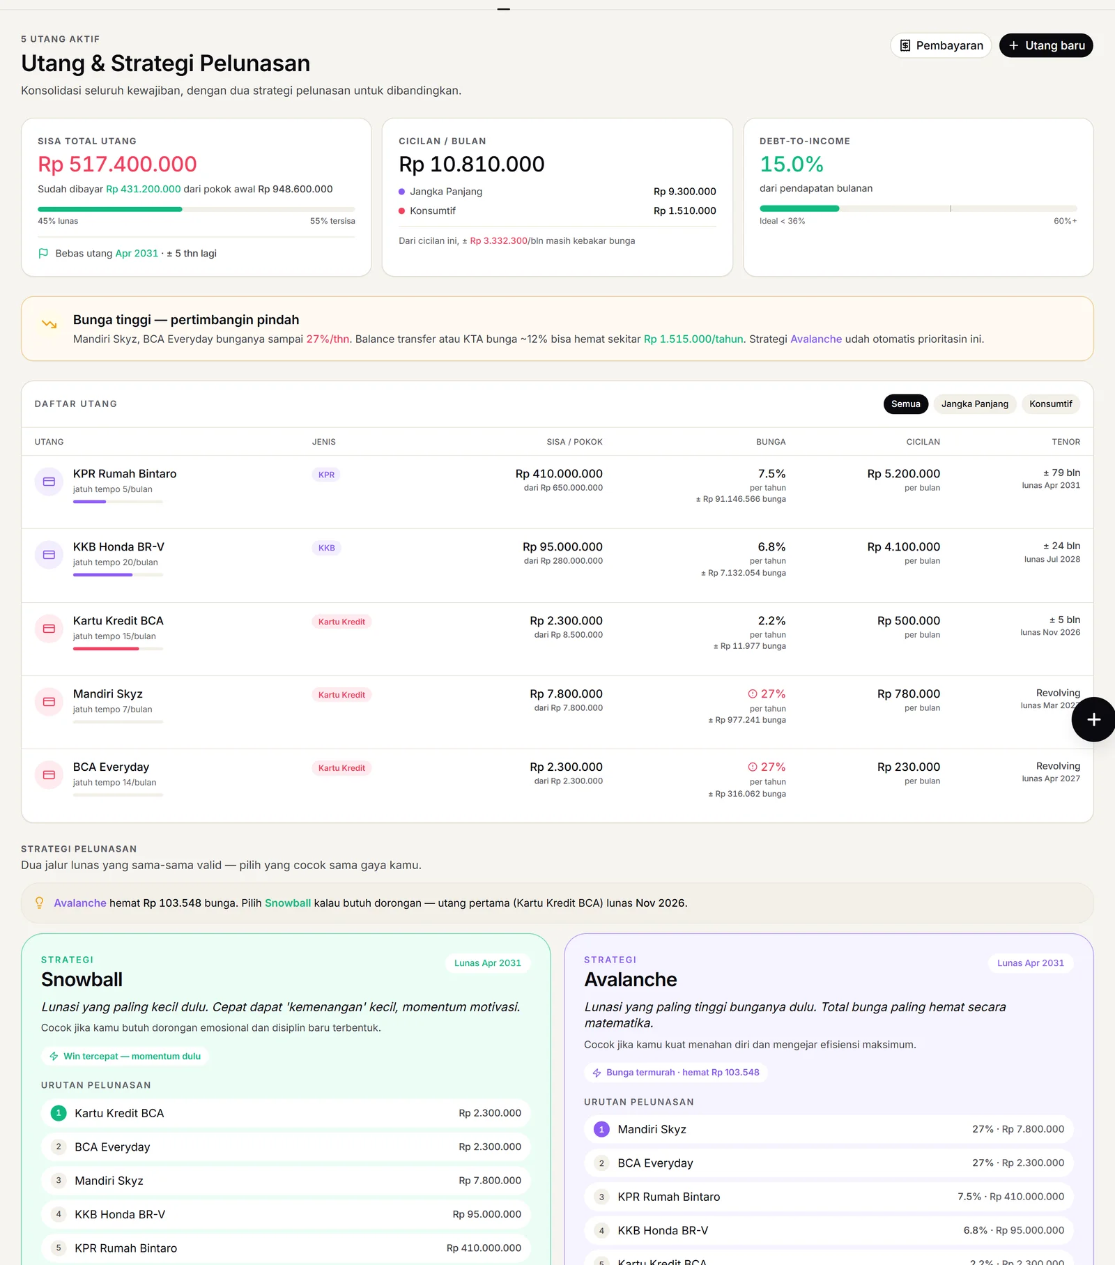The height and width of the screenshot is (1265, 1115).
Task: Click the Avalanche link in strategy tip
Action: tap(80, 903)
